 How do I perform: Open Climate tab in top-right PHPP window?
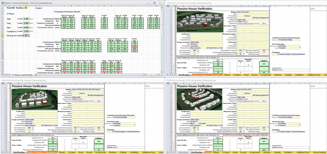(227, 75)
